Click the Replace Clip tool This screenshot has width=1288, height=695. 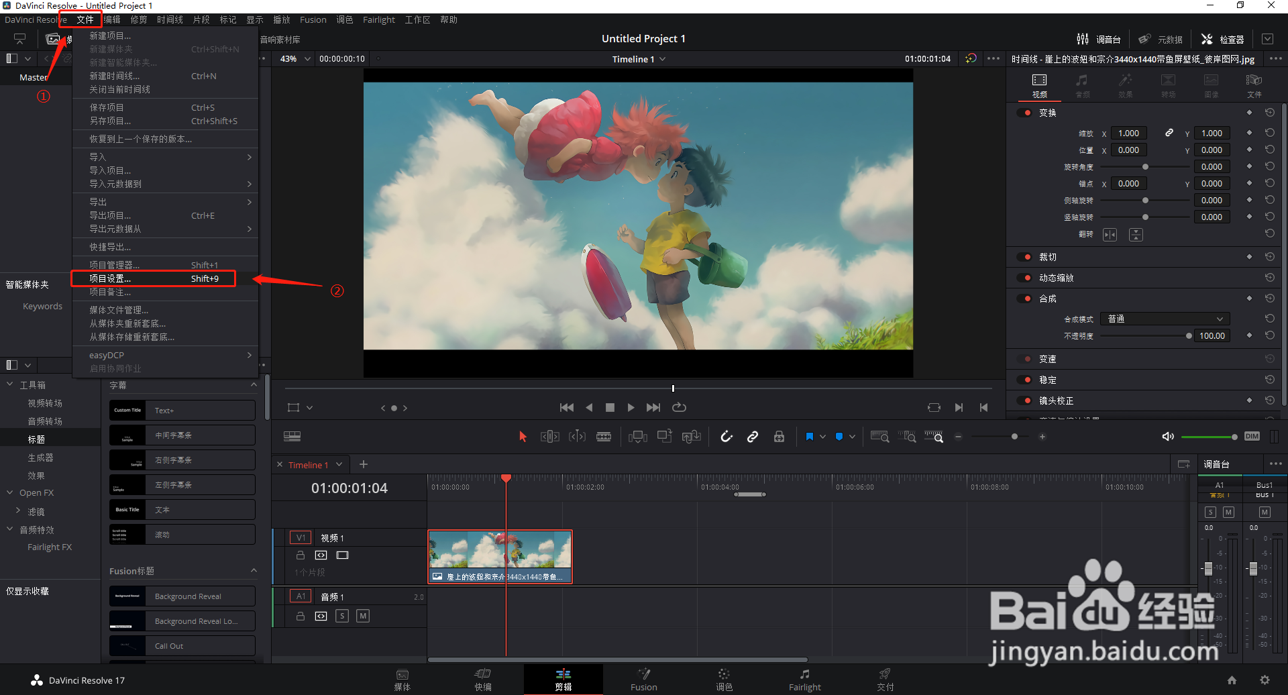coord(692,437)
